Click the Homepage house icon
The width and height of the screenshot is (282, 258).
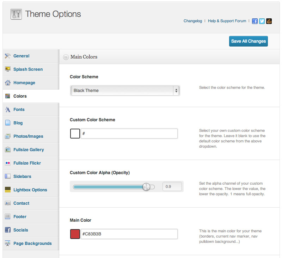click(x=7, y=83)
